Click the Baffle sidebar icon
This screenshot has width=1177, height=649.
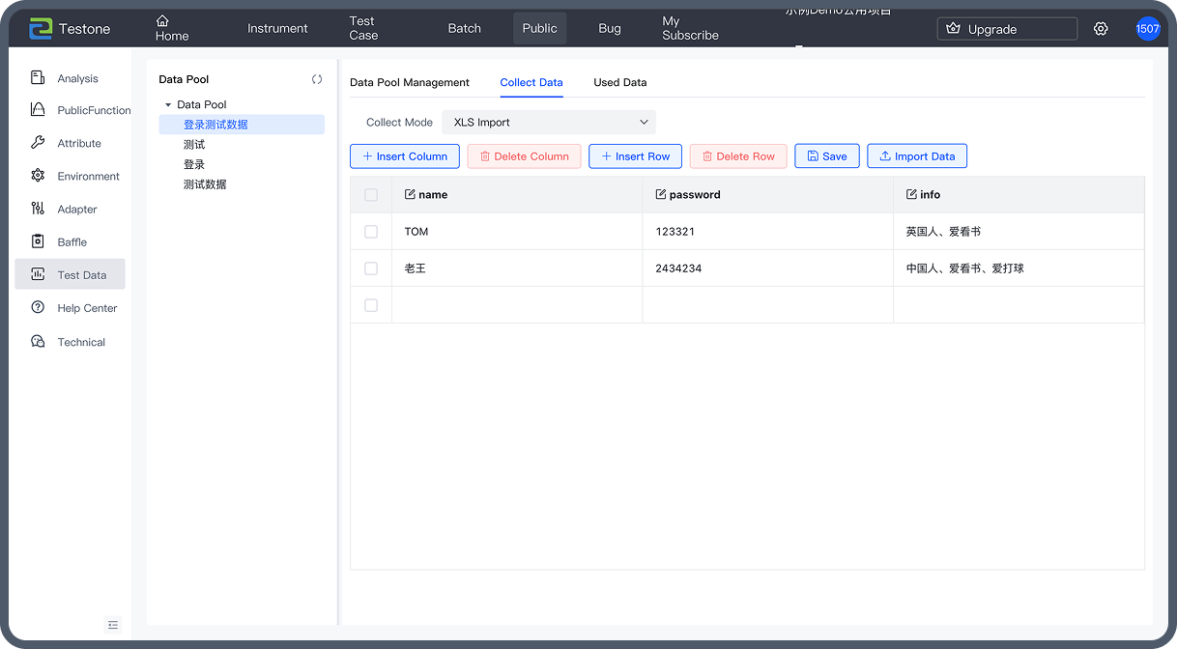tap(38, 241)
